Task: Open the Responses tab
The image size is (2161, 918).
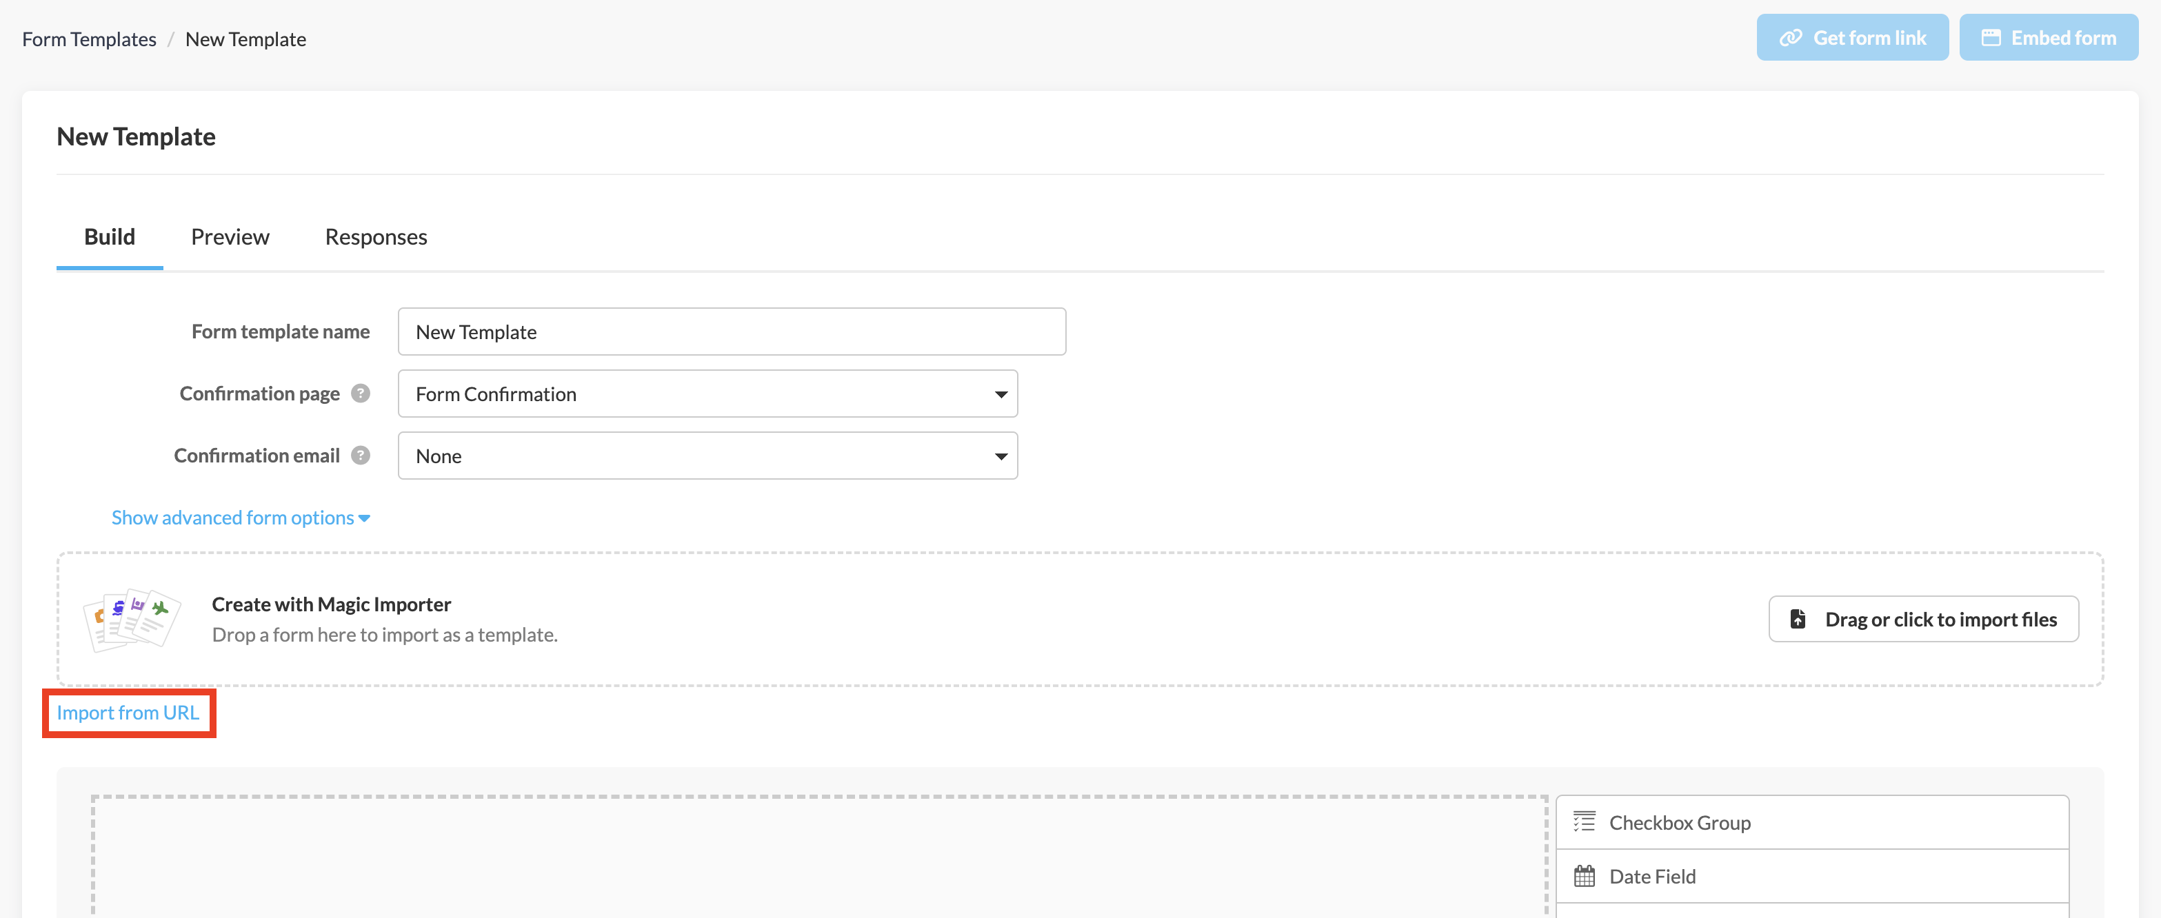Action: [x=376, y=237]
